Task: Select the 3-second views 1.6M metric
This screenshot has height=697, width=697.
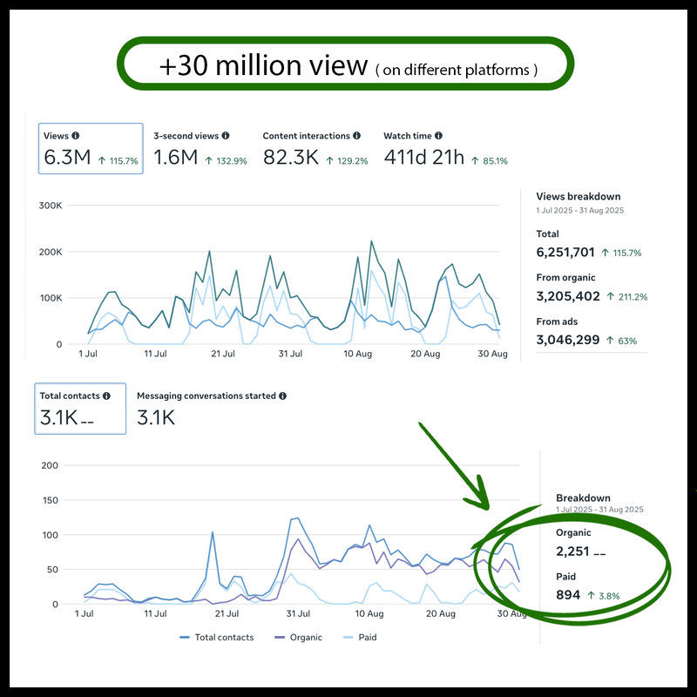Action: point(200,148)
